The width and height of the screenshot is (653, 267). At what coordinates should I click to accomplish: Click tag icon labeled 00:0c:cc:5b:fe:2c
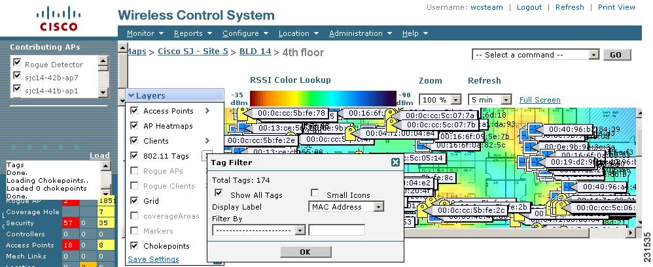[x=423, y=210]
